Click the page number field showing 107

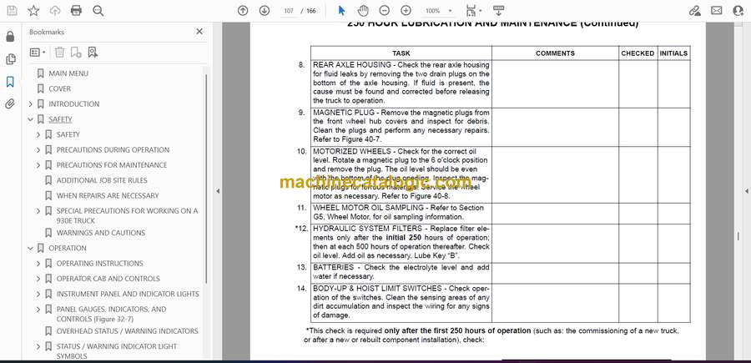point(289,11)
